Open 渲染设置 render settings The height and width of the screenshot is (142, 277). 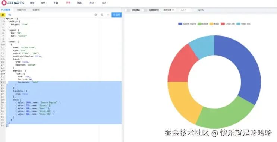(x=167, y=10)
